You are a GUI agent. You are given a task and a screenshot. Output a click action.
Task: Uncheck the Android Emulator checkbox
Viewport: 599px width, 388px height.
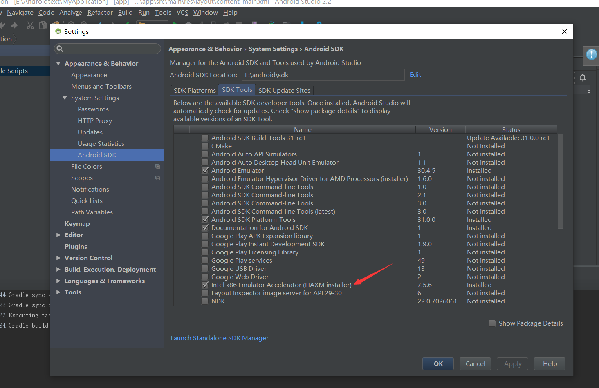click(205, 171)
